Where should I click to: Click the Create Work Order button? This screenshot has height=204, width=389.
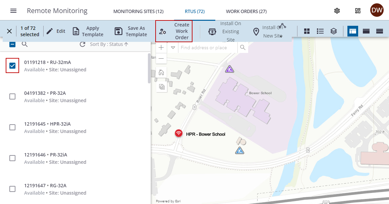(x=174, y=31)
